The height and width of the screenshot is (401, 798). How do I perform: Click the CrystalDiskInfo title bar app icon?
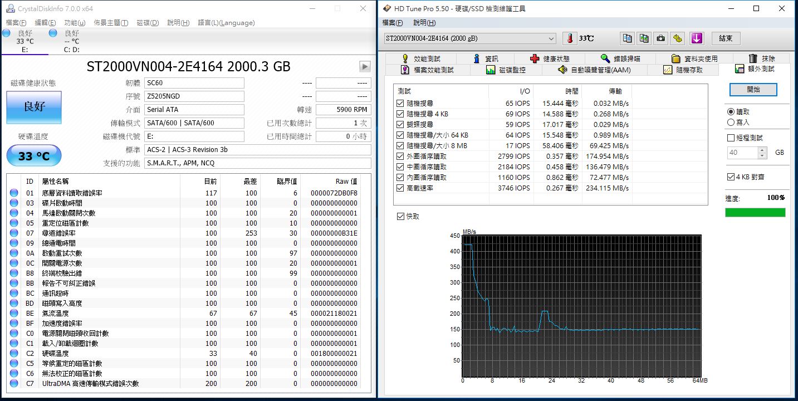(x=9, y=8)
